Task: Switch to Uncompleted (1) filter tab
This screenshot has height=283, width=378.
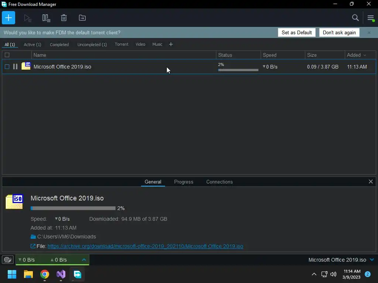Action: pos(92,45)
